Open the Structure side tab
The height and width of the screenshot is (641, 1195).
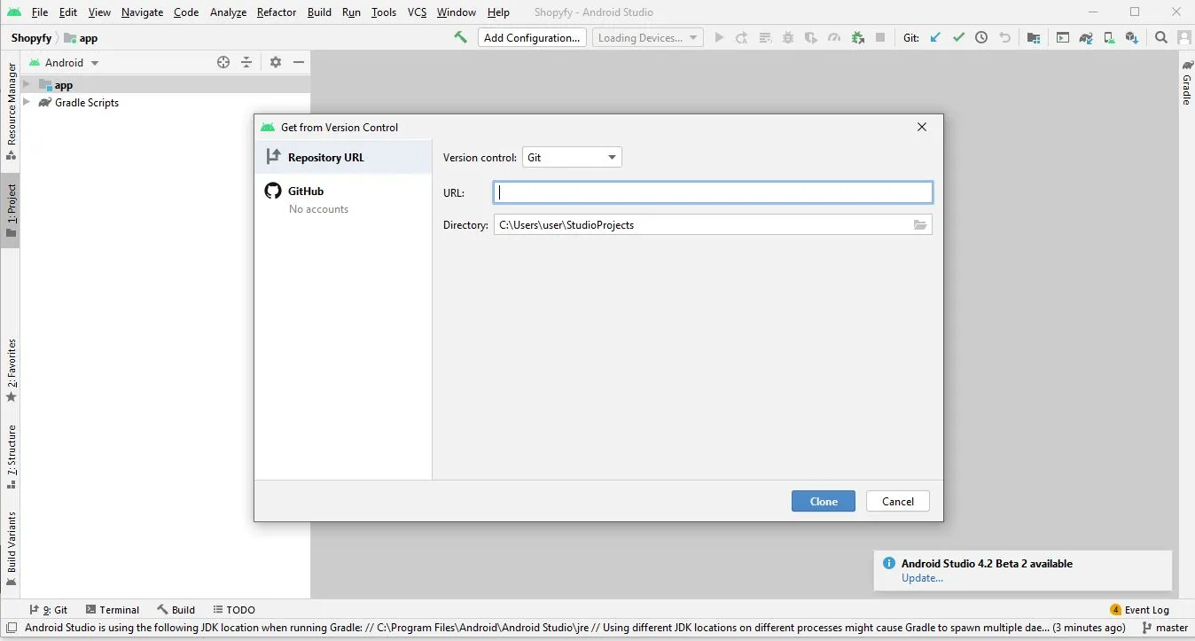(11, 457)
